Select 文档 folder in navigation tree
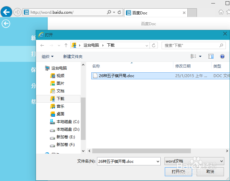 [57, 91]
